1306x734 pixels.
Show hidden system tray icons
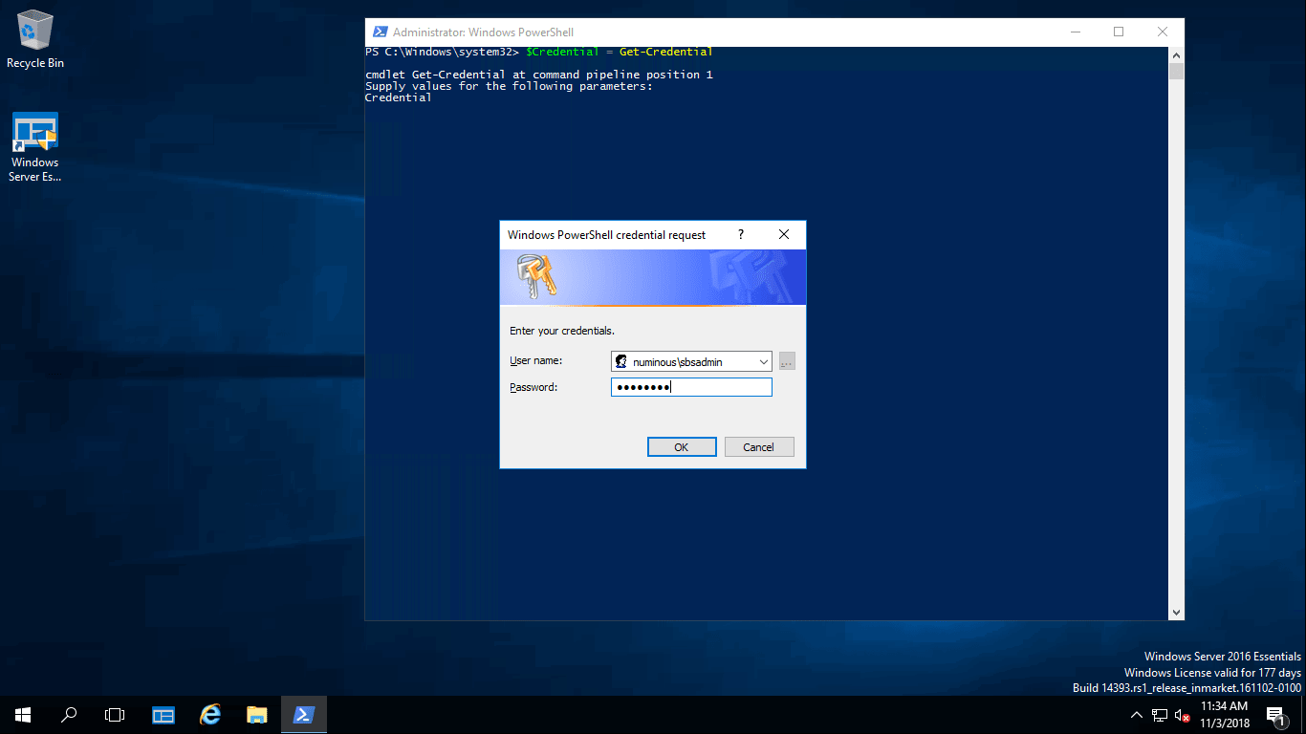tap(1137, 715)
